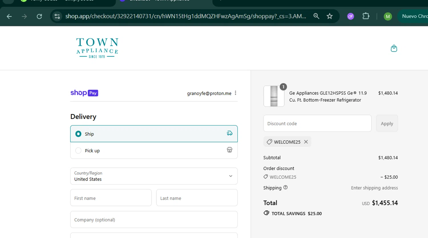Click the WELCOME25 tag icon in discount chip
Screen dimensions: 428x238
coord(269,142)
